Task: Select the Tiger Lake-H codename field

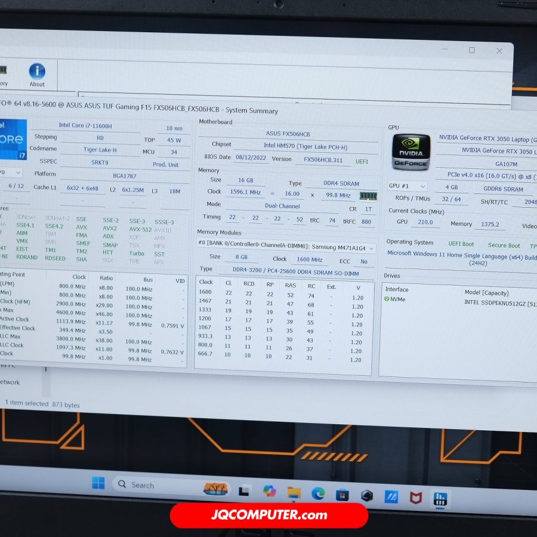Action: tap(100, 150)
